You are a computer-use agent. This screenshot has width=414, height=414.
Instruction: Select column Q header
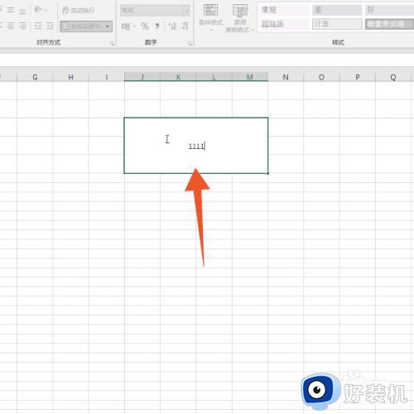click(x=393, y=77)
